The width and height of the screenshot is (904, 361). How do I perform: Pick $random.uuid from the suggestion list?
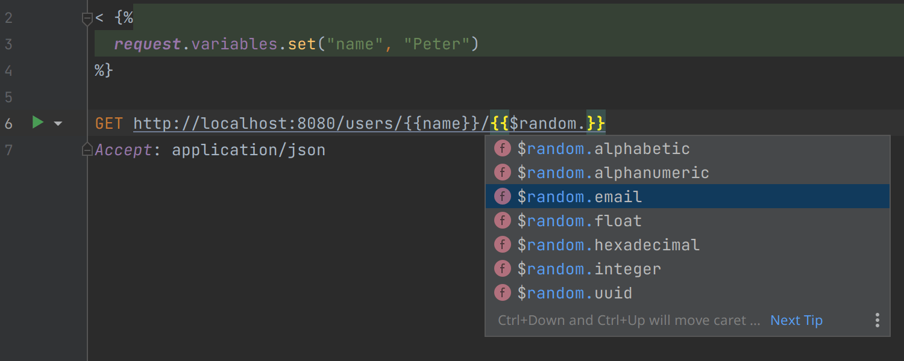574,293
